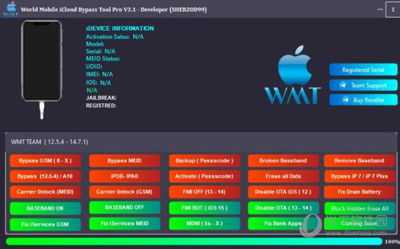400x249 pixels.
Task: Click Disable OTA ( 13 - 14 ) button
Action: click(x=283, y=208)
